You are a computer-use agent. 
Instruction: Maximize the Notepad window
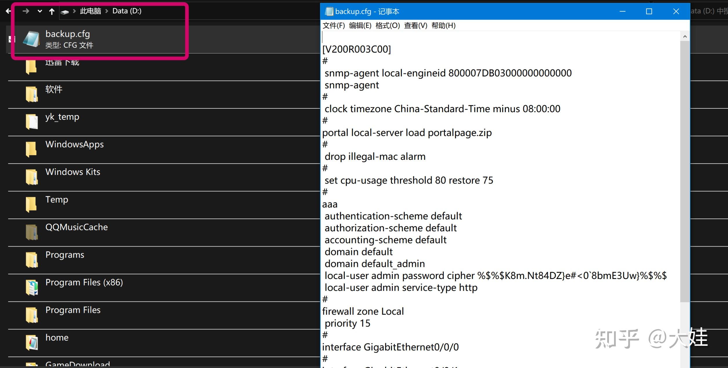pos(649,11)
